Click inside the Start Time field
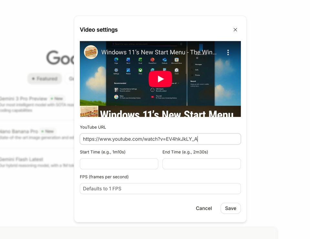The image size is (310, 239). (x=119, y=164)
